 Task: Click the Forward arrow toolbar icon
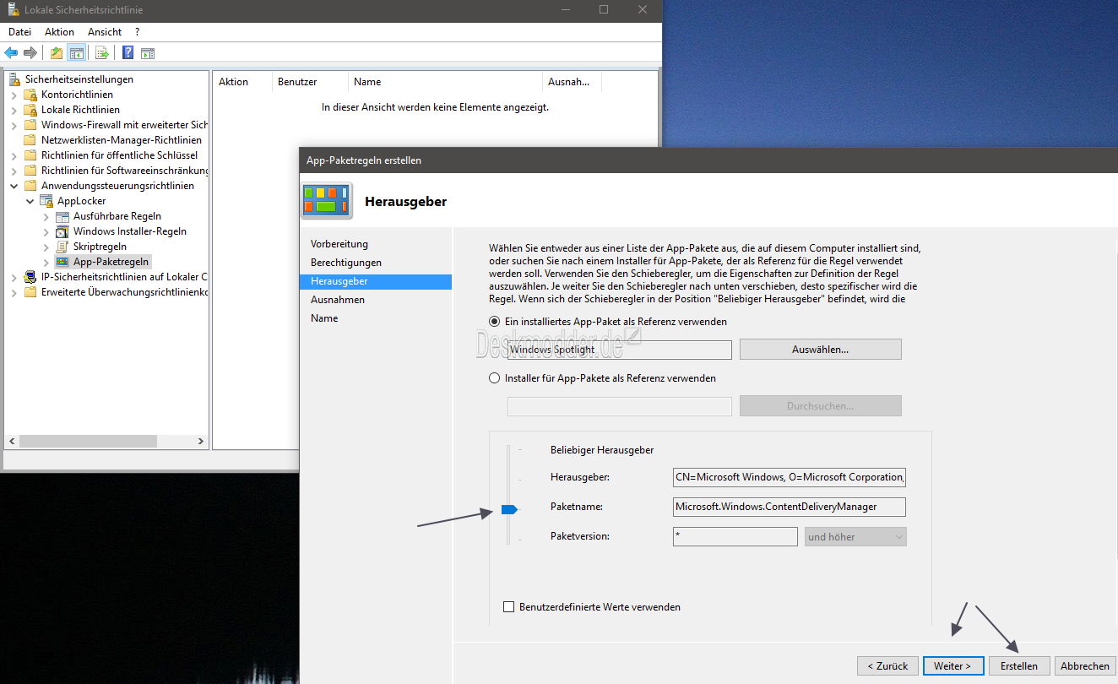[30, 53]
